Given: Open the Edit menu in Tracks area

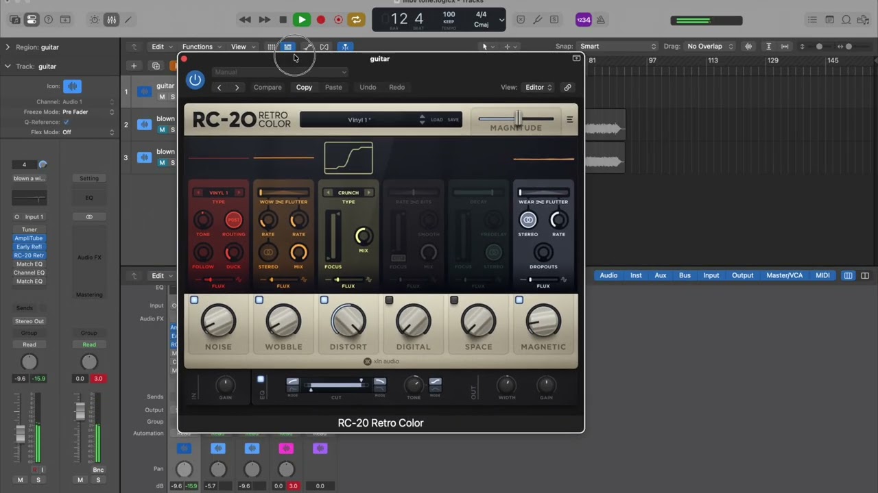Looking at the screenshot, I should click(x=162, y=47).
